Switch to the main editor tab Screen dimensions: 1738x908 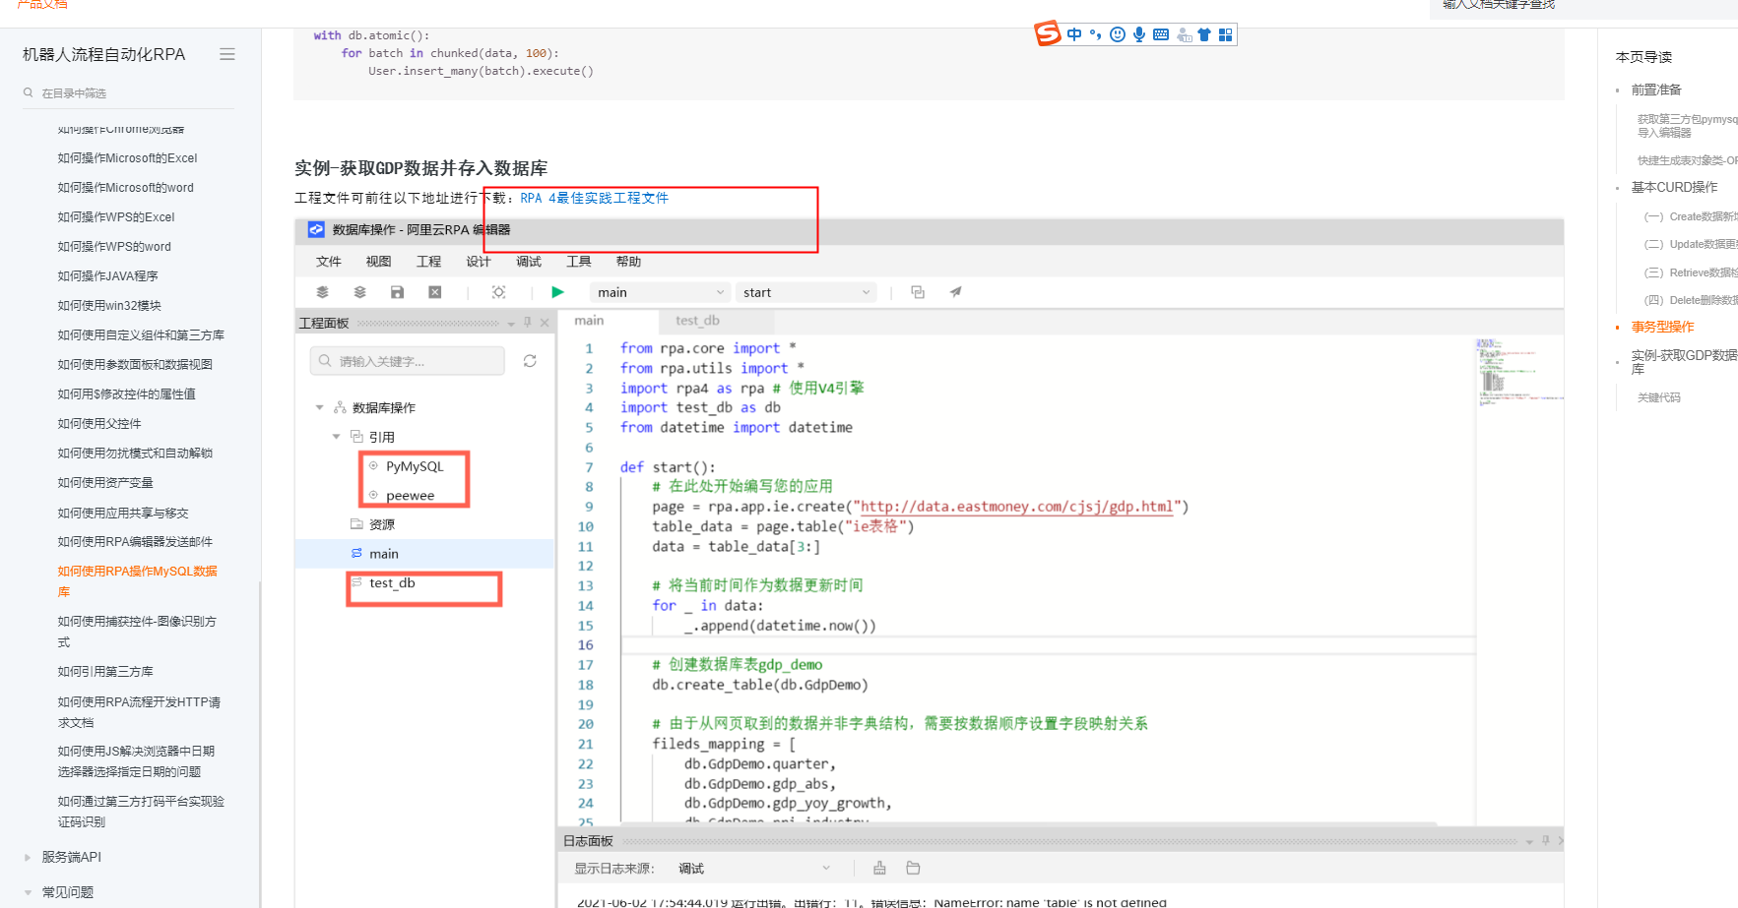[x=589, y=321]
